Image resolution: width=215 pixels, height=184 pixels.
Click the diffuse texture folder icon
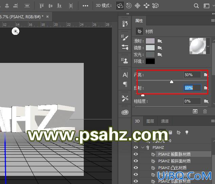click(x=160, y=41)
